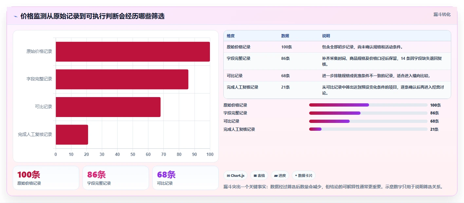The width and height of the screenshot is (464, 203).
Task: Click the 86条 cell in the table
Action: (x=286, y=58)
